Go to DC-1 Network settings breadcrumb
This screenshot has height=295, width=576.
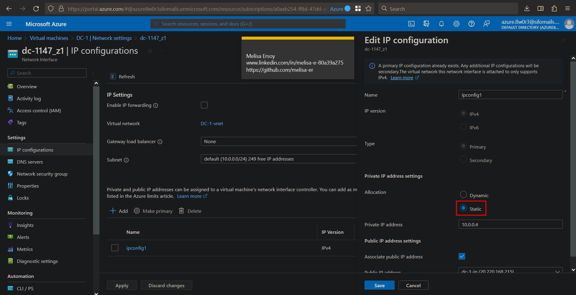pos(104,38)
